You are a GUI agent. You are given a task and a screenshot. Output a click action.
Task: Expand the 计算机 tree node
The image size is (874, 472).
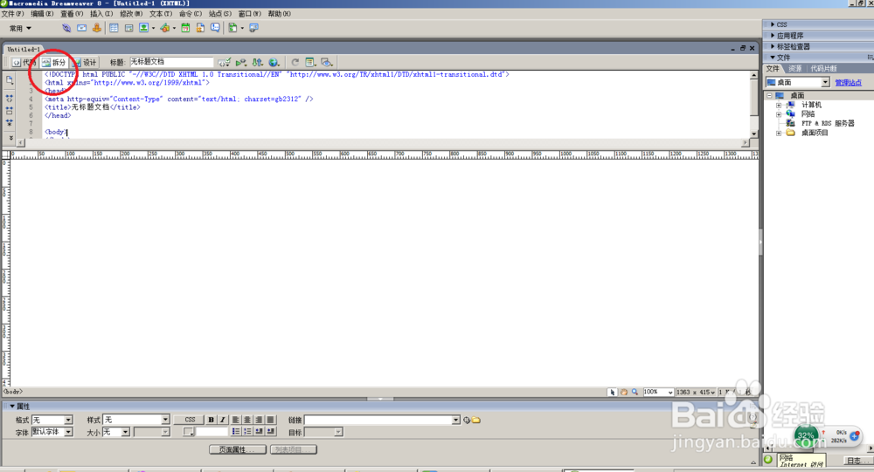779,105
